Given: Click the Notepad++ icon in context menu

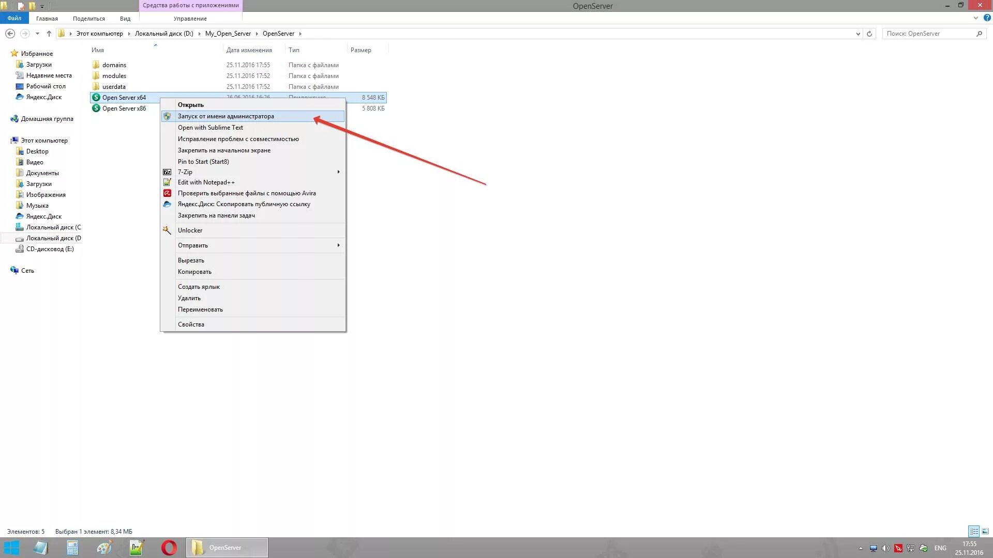Looking at the screenshot, I should (167, 182).
